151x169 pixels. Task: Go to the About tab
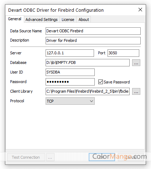tap(84, 20)
